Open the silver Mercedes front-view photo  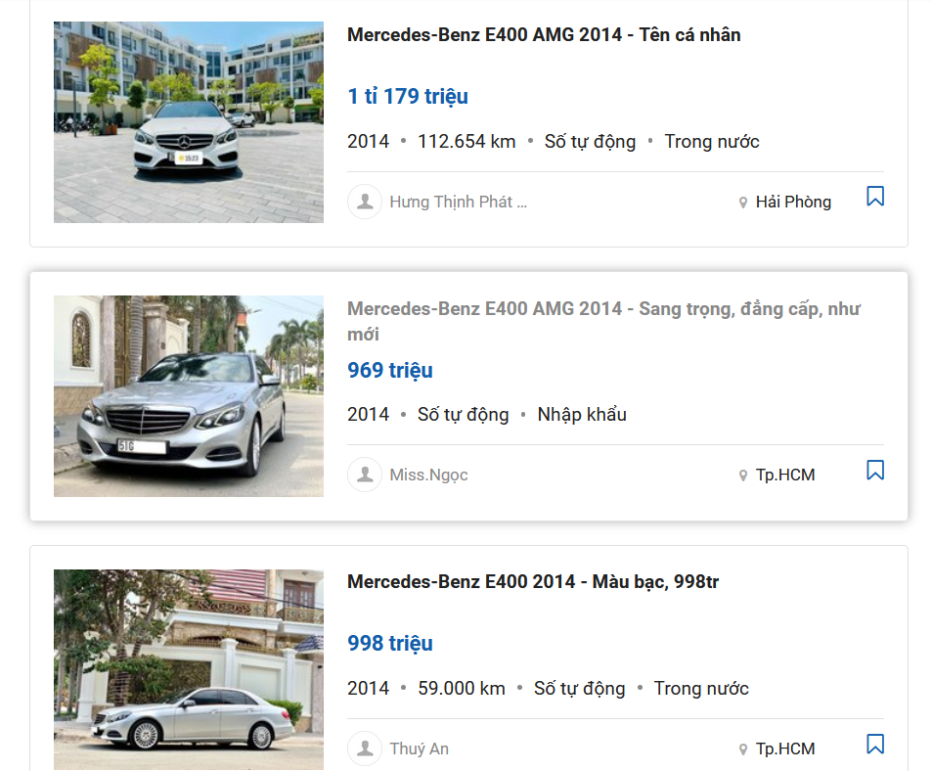[x=188, y=396]
